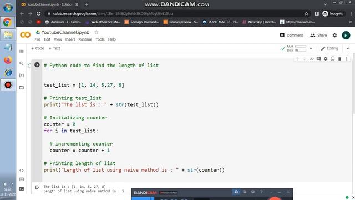Click the notebook vertical scrollbar

pyautogui.click(x=354, y=84)
